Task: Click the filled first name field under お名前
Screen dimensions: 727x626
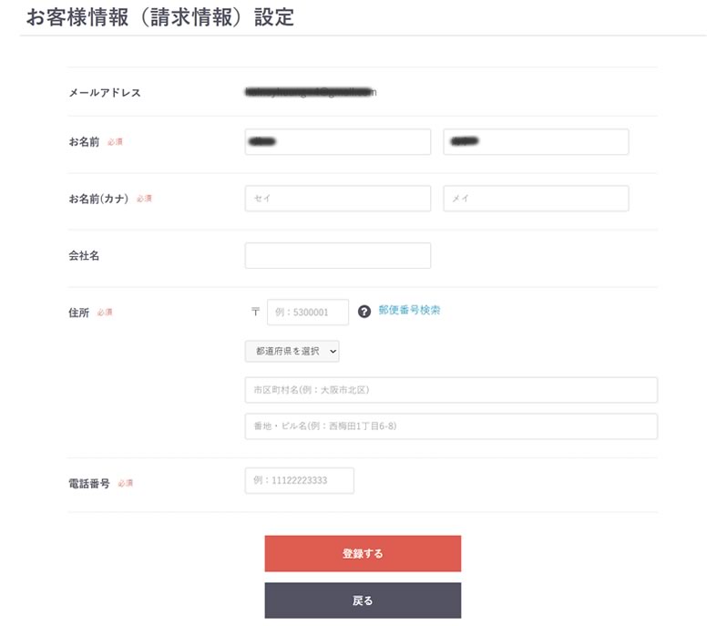Action: [x=536, y=142]
